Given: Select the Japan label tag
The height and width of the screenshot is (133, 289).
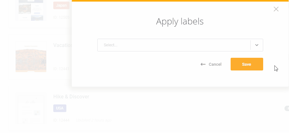Looking at the screenshot, I should pos(61,5).
